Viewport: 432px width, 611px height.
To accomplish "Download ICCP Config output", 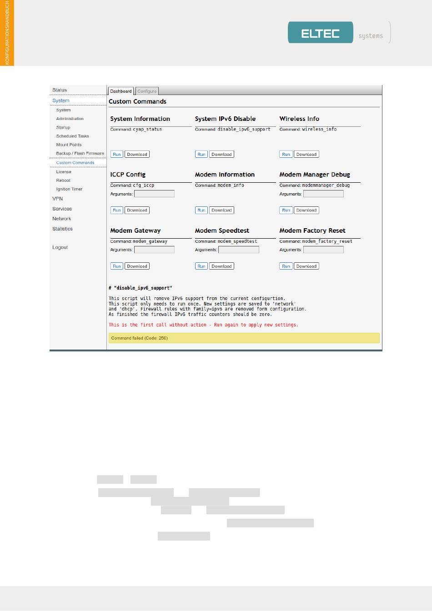I will coord(137,210).
